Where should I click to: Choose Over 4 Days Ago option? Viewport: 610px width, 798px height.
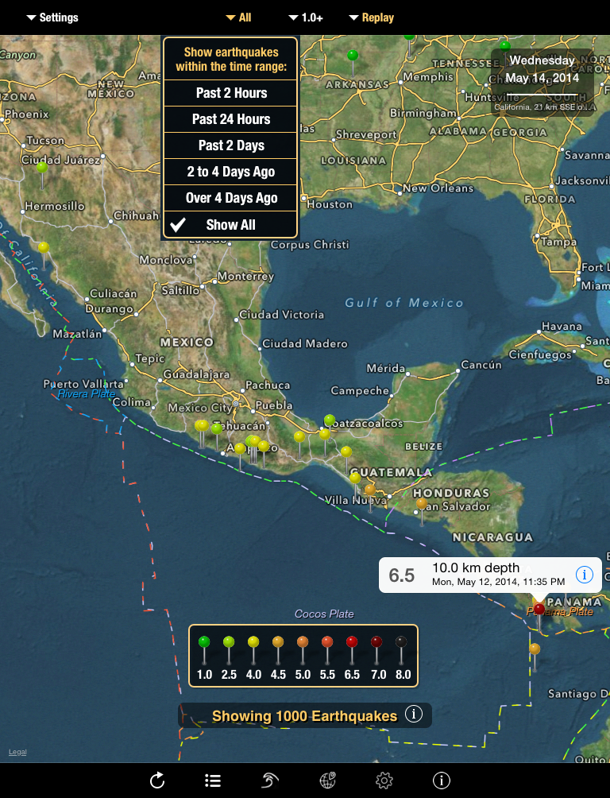[x=230, y=198]
